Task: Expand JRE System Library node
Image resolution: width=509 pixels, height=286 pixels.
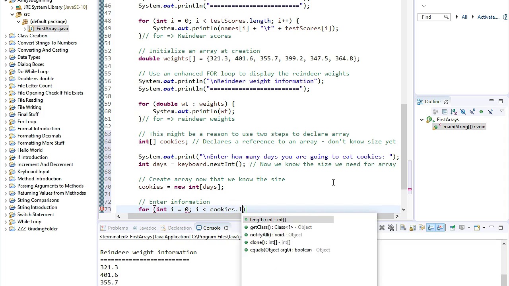Action: (x=13, y=7)
